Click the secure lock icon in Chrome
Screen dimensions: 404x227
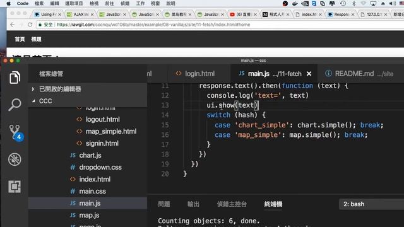pyautogui.click(x=40, y=25)
